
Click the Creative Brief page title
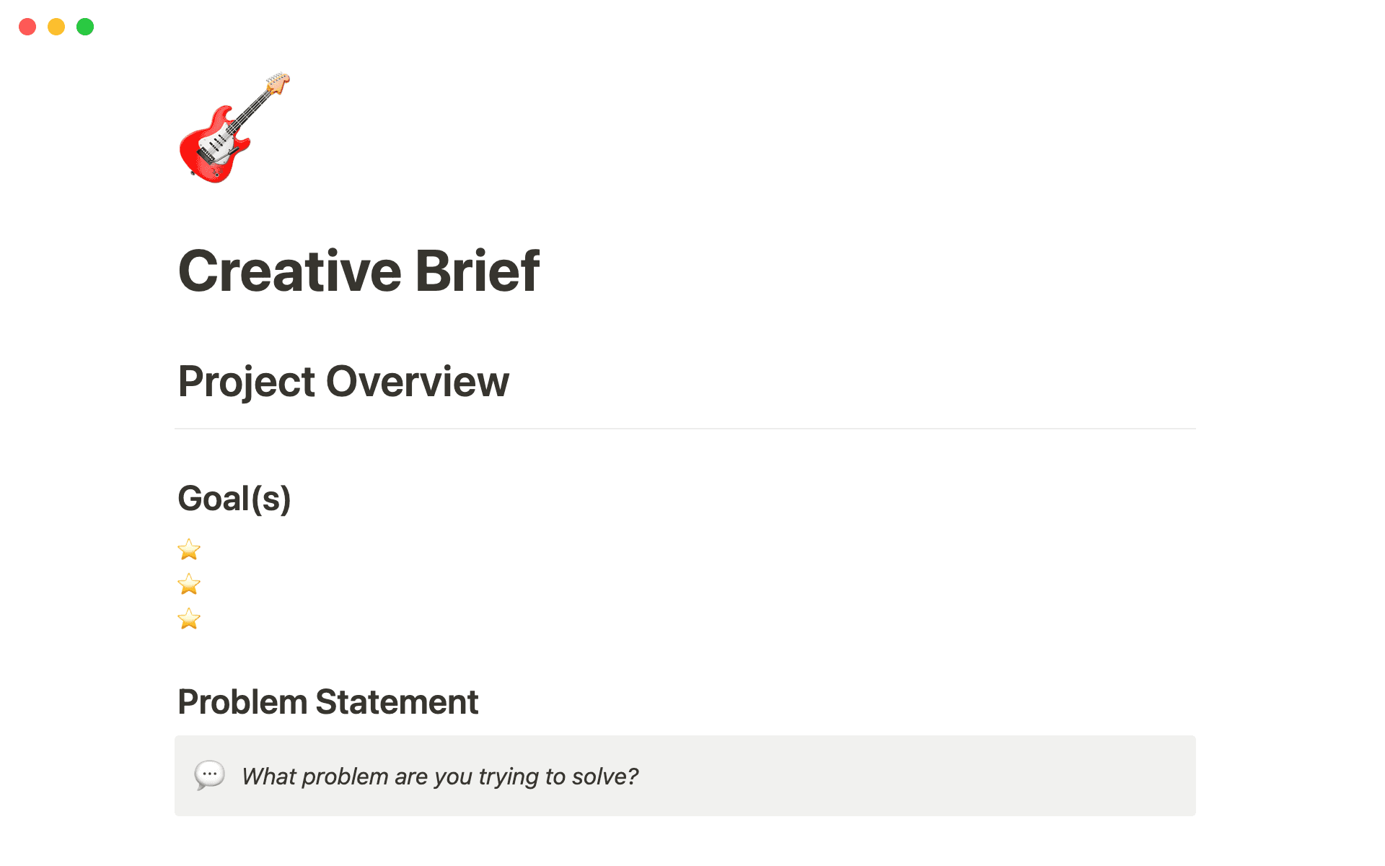[x=360, y=270]
